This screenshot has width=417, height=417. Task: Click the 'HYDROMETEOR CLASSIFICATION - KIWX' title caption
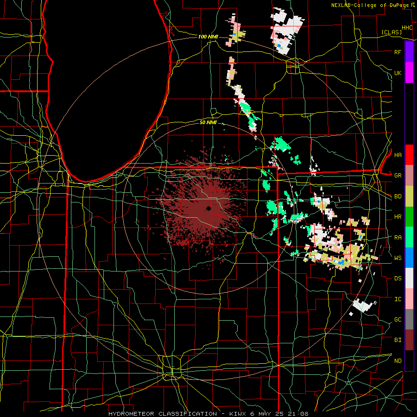tap(178, 414)
